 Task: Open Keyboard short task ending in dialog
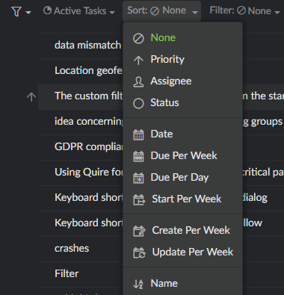click(89, 198)
